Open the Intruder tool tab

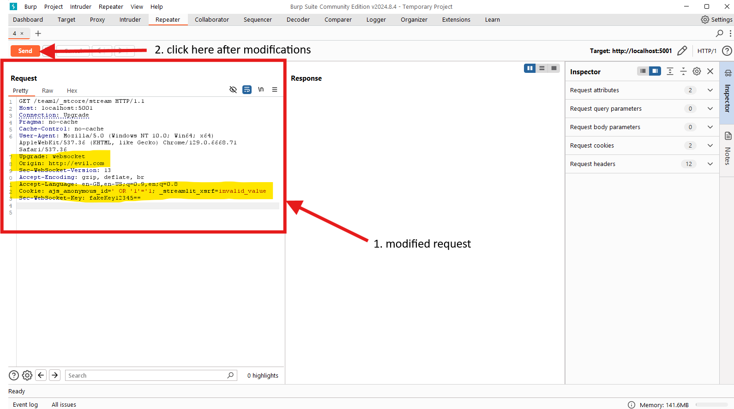click(x=130, y=19)
